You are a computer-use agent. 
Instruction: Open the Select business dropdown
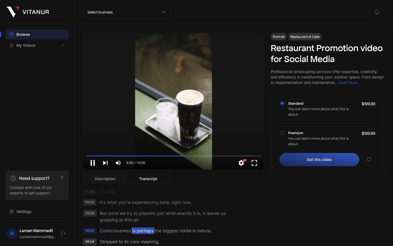[x=127, y=12]
